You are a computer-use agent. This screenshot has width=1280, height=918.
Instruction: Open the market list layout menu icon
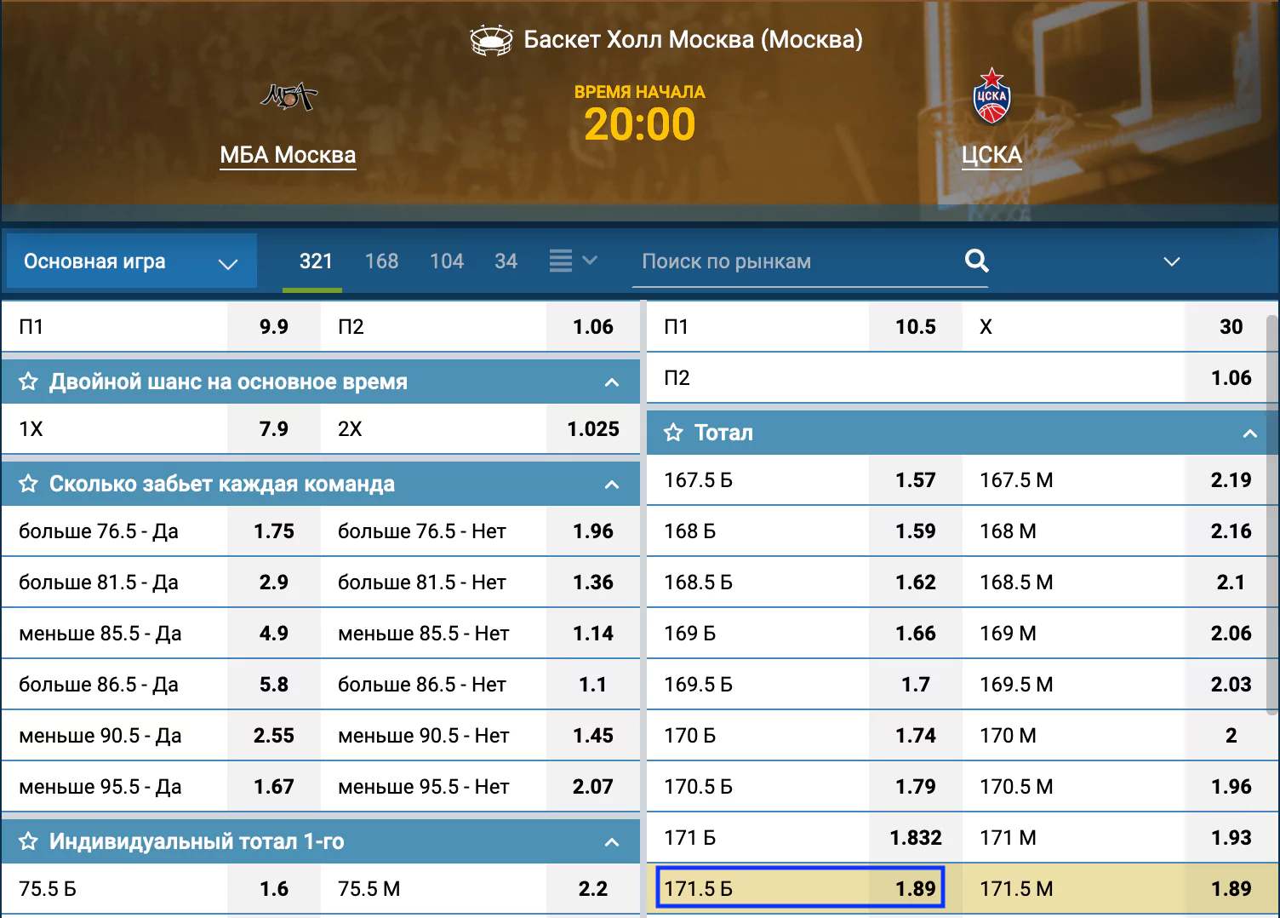573,261
